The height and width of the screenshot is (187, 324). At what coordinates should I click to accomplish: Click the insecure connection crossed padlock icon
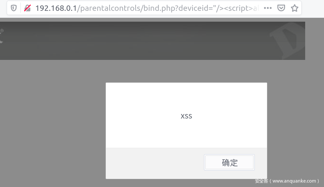[x=27, y=8]
